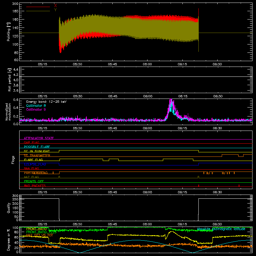The image size is (256, 256).
Task: Click the 60 tick on Pointing axis
Action: (x=16, y=60)
